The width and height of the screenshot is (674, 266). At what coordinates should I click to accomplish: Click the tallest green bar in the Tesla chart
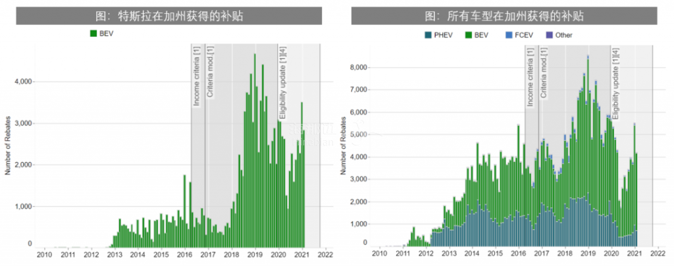[255, 150]
